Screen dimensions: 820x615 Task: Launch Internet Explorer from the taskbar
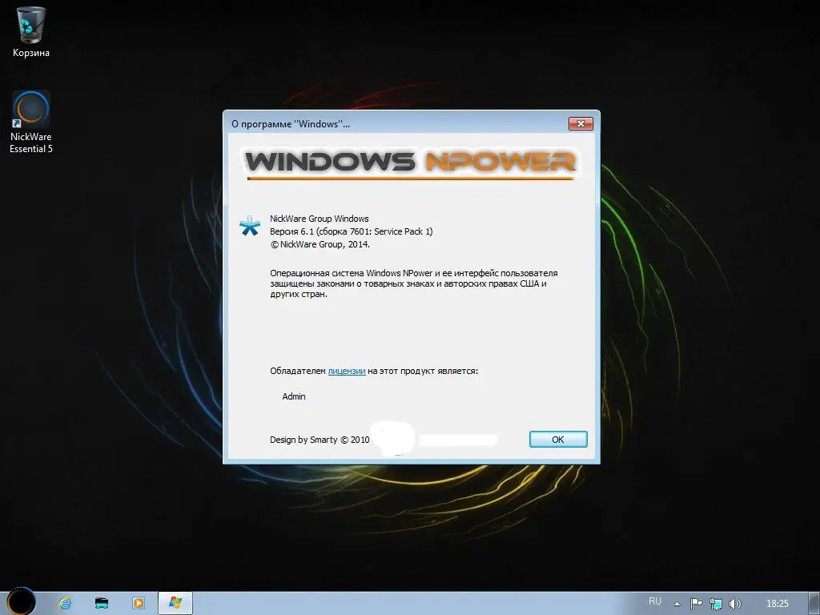pos(66,603)
